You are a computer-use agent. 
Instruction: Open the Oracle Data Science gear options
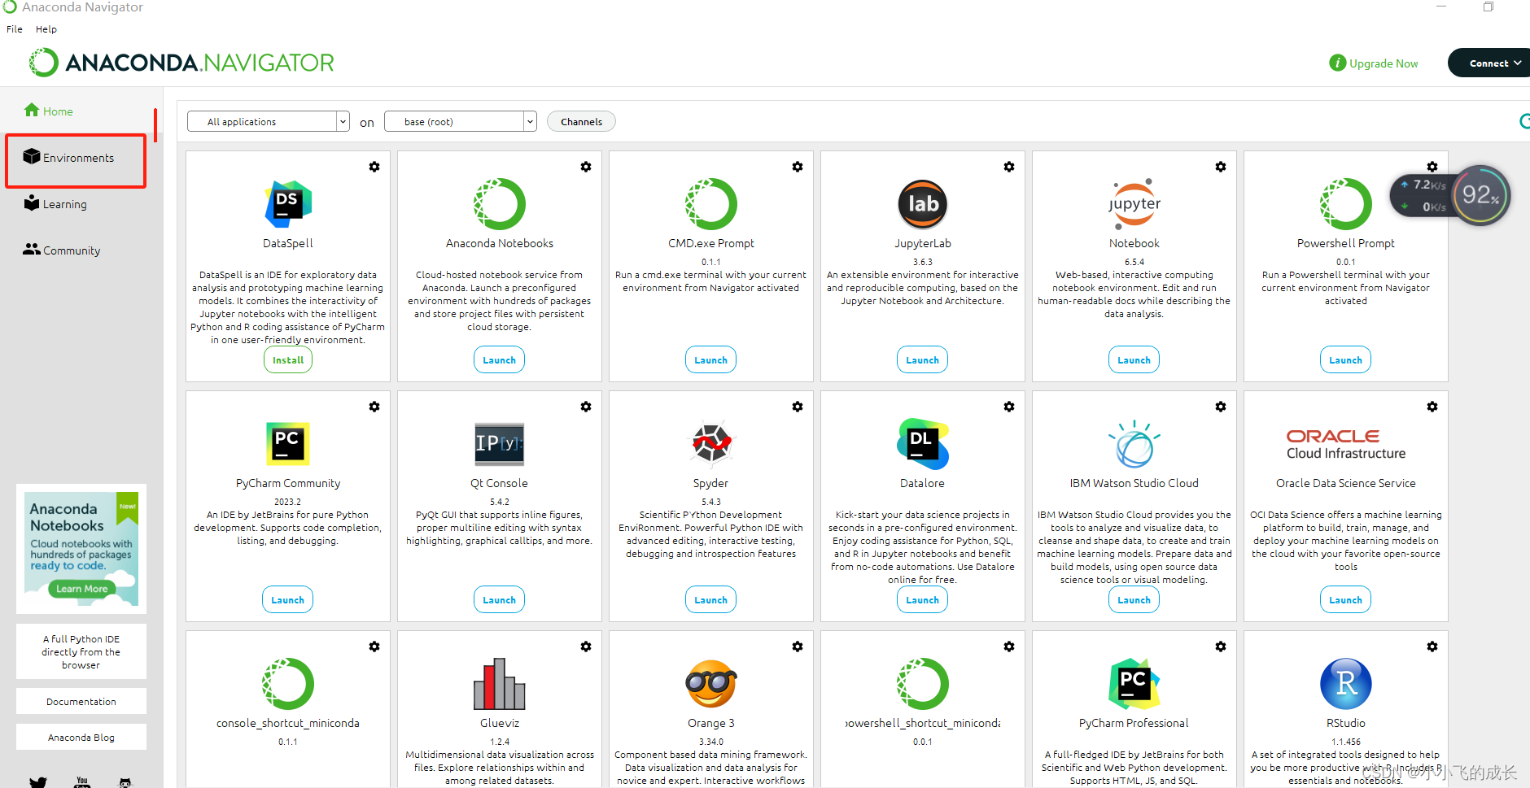[x=1432, y=407]
